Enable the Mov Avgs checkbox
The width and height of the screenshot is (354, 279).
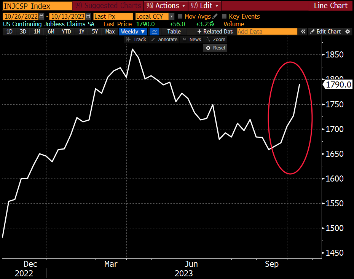(180, 16)
